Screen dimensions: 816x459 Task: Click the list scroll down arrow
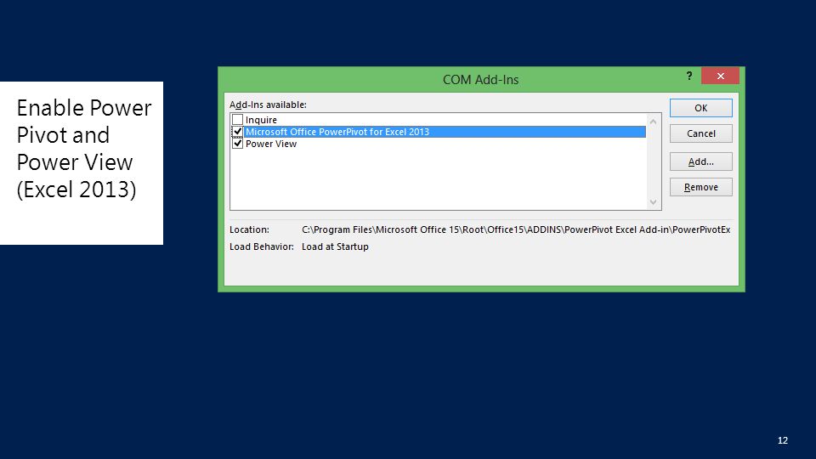tap(653, 202)
